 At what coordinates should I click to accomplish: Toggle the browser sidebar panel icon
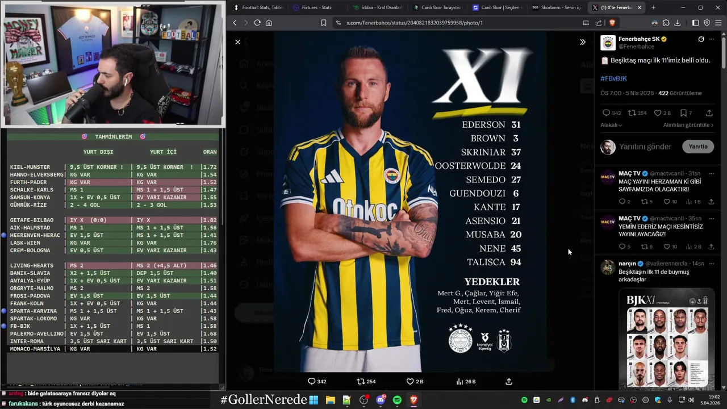click(695, 23)
